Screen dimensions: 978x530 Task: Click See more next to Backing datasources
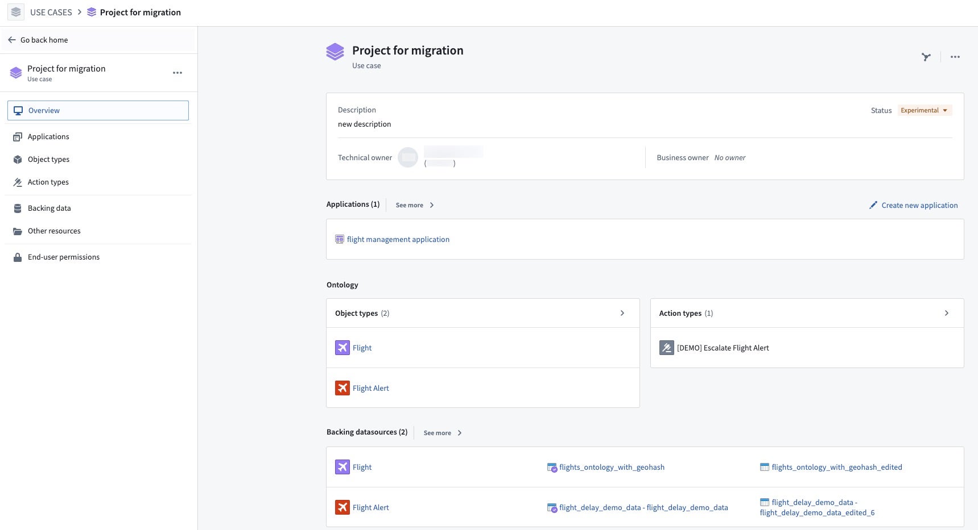(443, 433)
